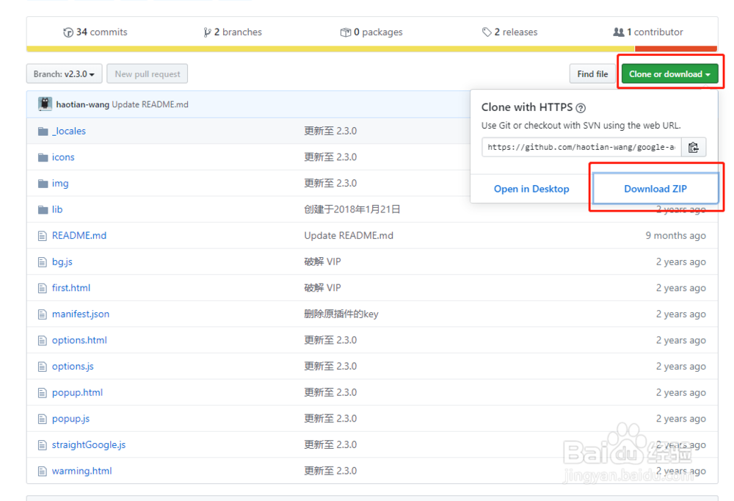Screen dimensions: 734x501
Task: Click the popup.html file icon
Action: point(43,393)
